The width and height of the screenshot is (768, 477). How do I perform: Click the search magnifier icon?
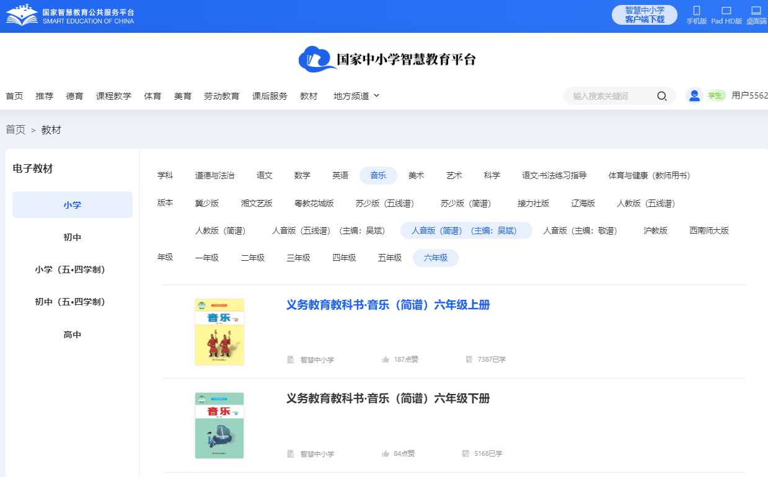[661, 96]
